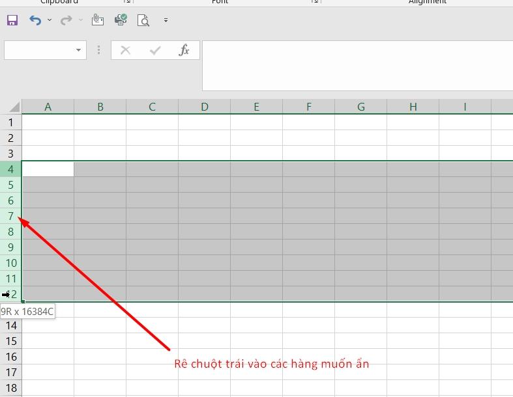The height and width of the screenshot is (397, 513).
Task: Select column C header
Action: (152, 107)
